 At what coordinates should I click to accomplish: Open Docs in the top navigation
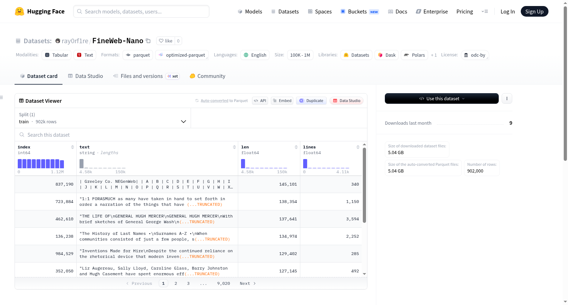398,11
